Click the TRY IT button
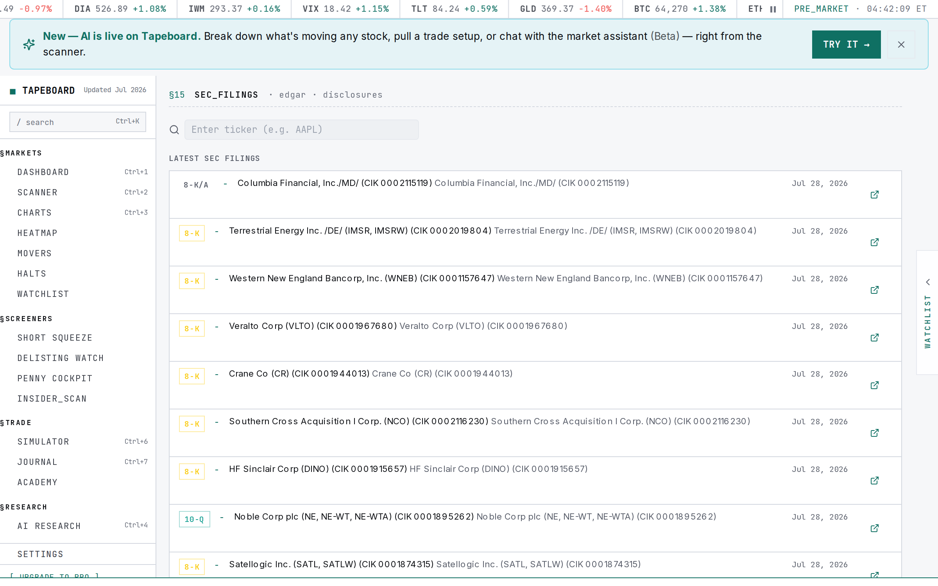This screenshot has width=938, height=586. (846, 45)
